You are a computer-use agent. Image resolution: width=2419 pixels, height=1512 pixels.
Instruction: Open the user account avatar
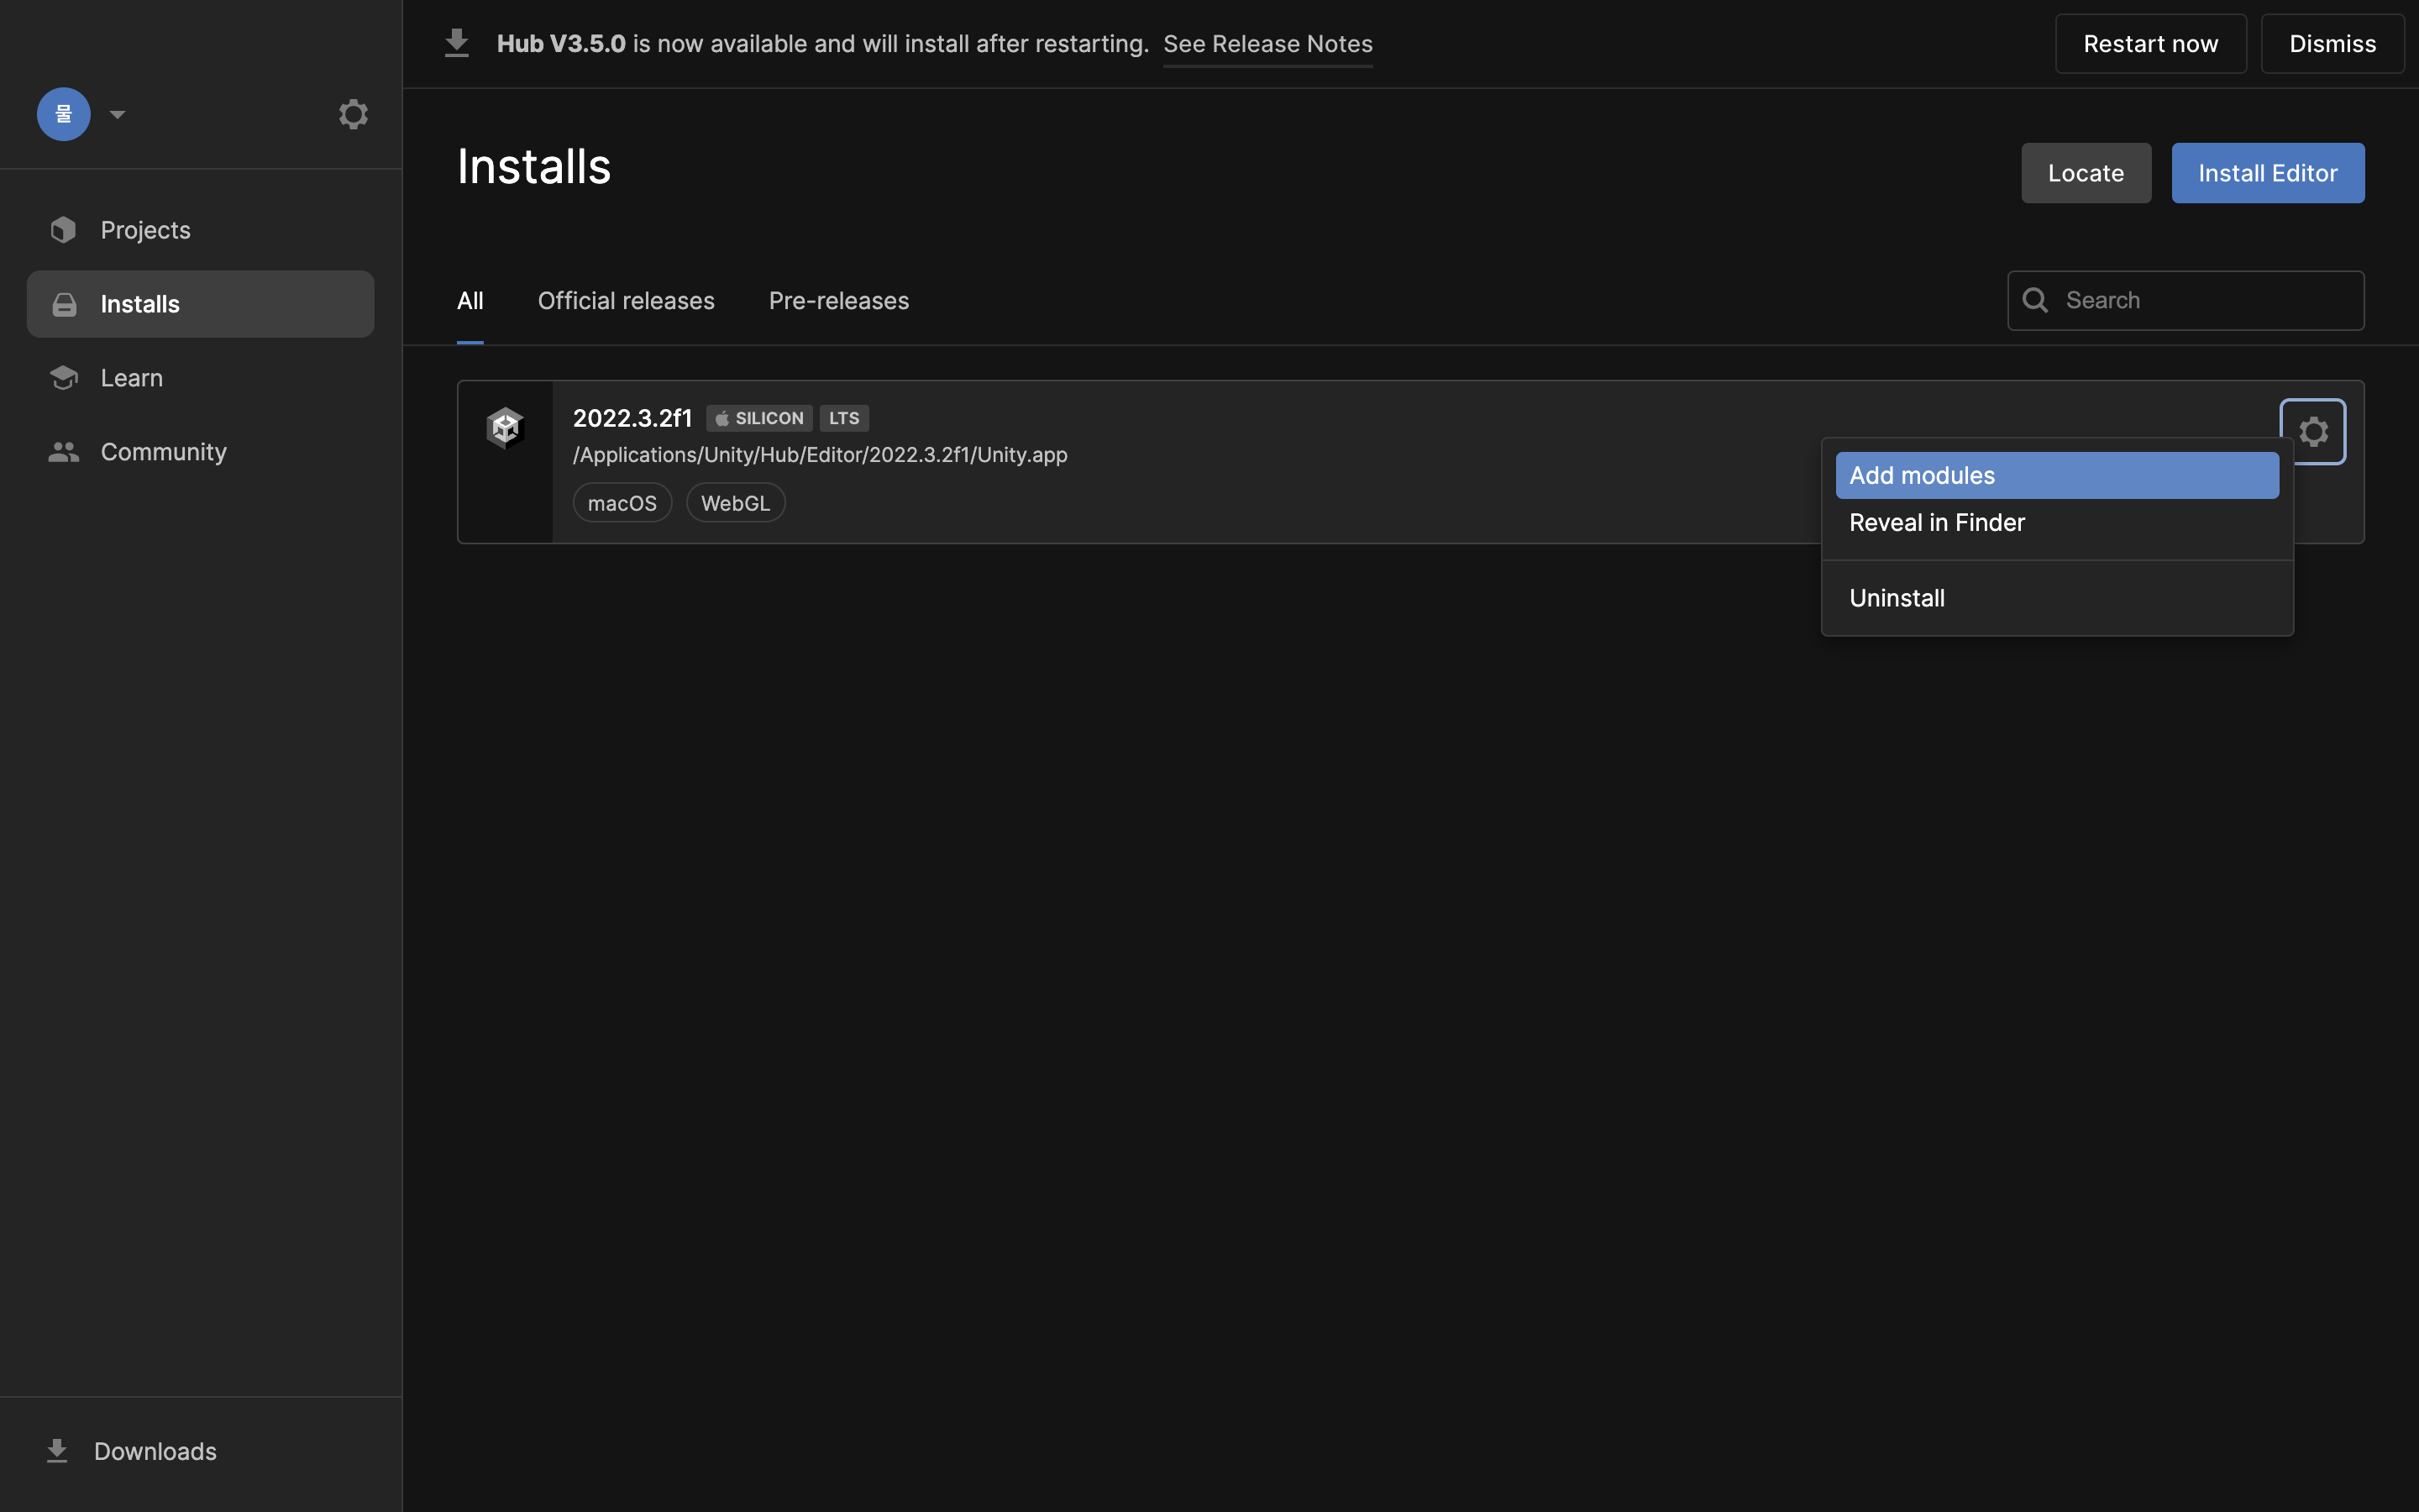pos(64,114)
